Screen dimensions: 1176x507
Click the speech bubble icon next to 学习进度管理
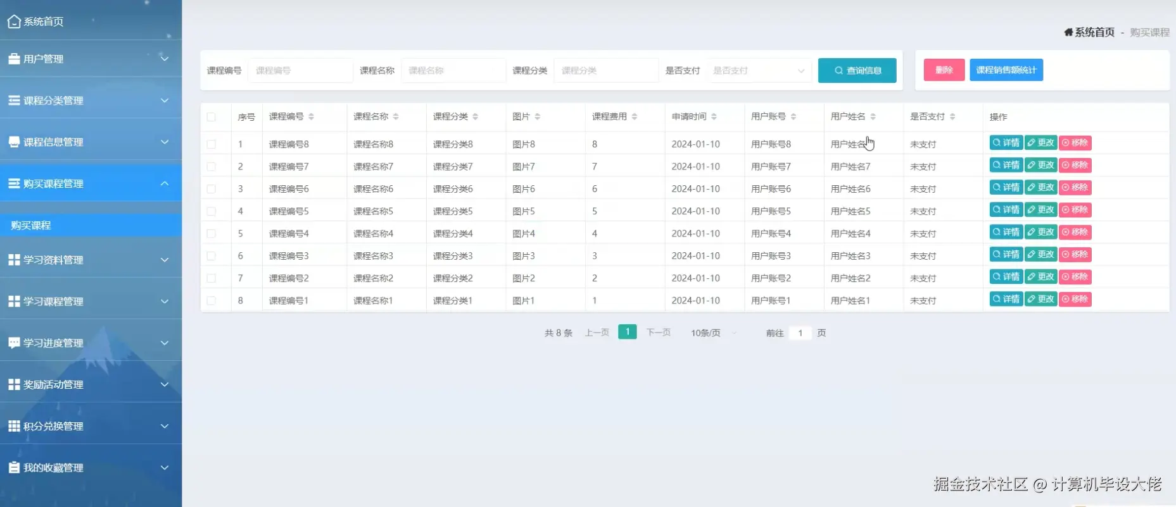pyautogui.click(x=14, y=343)
